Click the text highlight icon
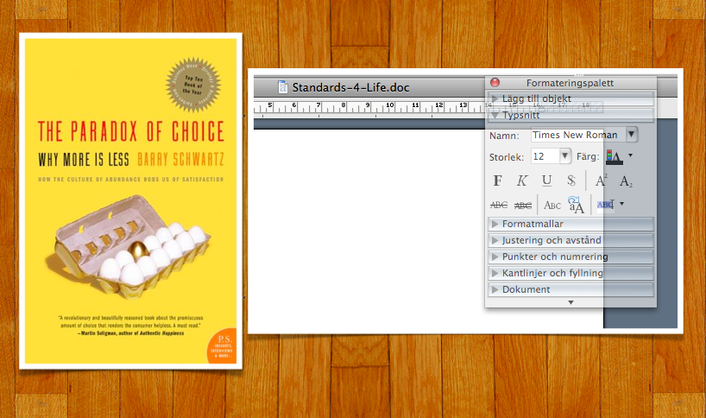This screenshot has height=418, width=706. point(605,205)
